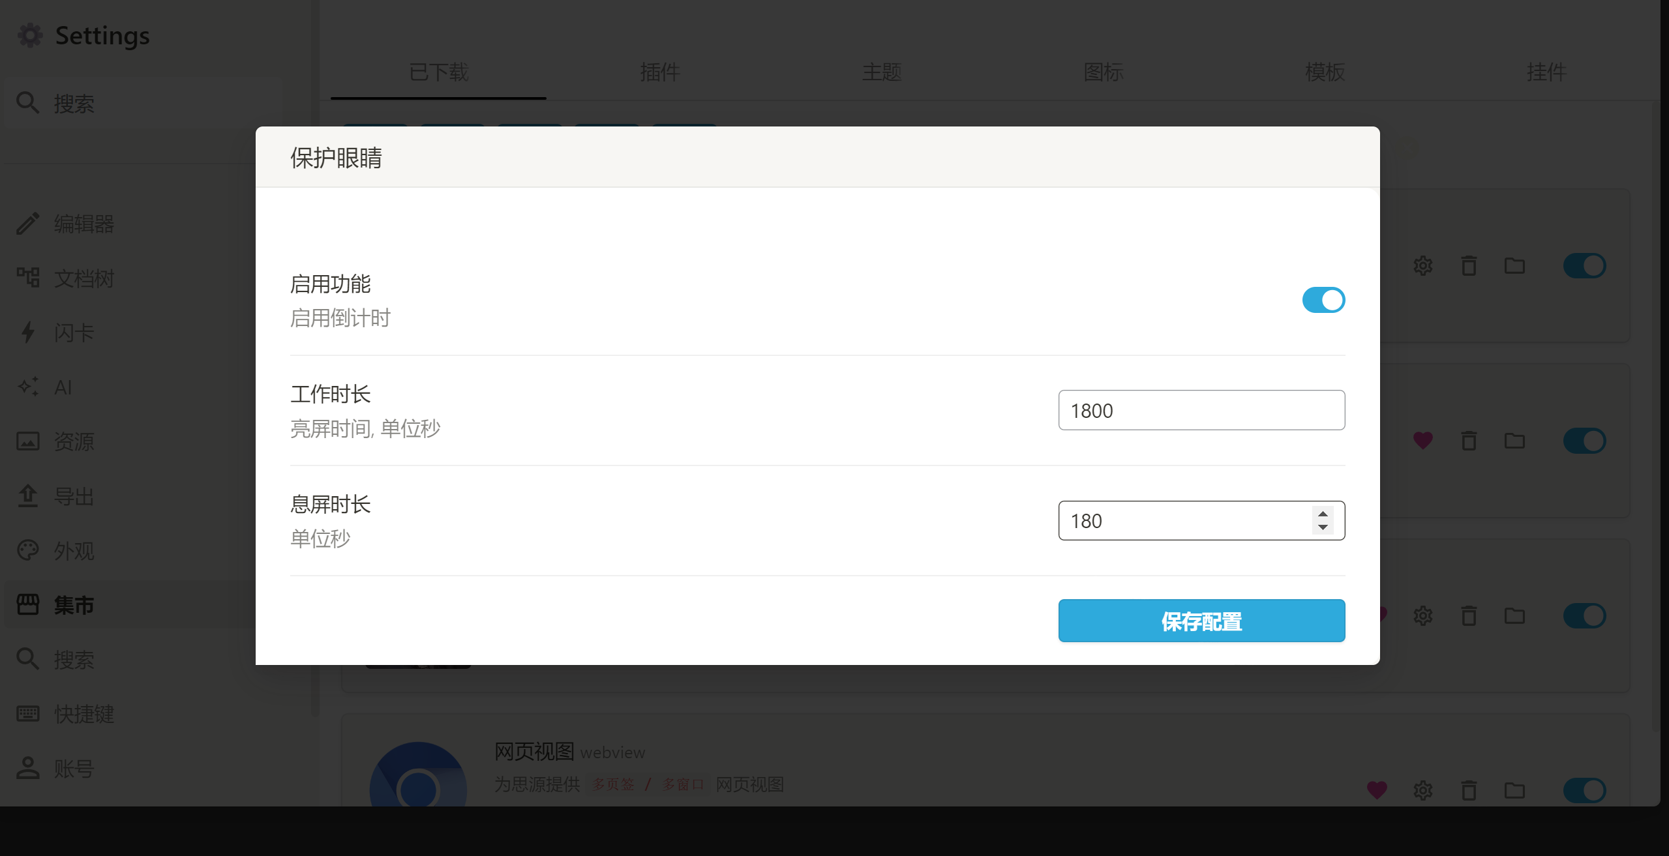Screen dimensions: 1669x856
Task: Open the 外观 appearance settings
Action: pyautogui.click(x=74, y=551)
